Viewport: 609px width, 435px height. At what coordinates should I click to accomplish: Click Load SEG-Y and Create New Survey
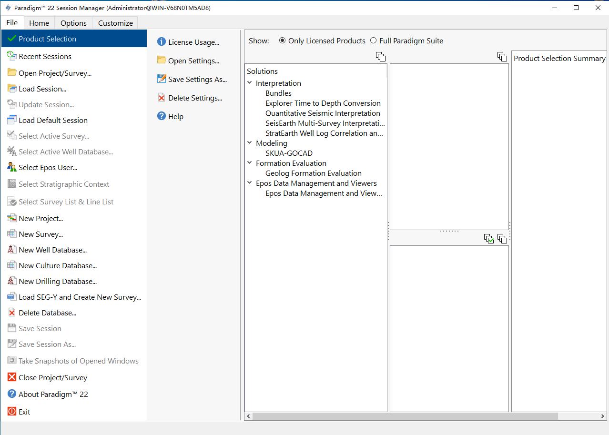coord(74,297)
